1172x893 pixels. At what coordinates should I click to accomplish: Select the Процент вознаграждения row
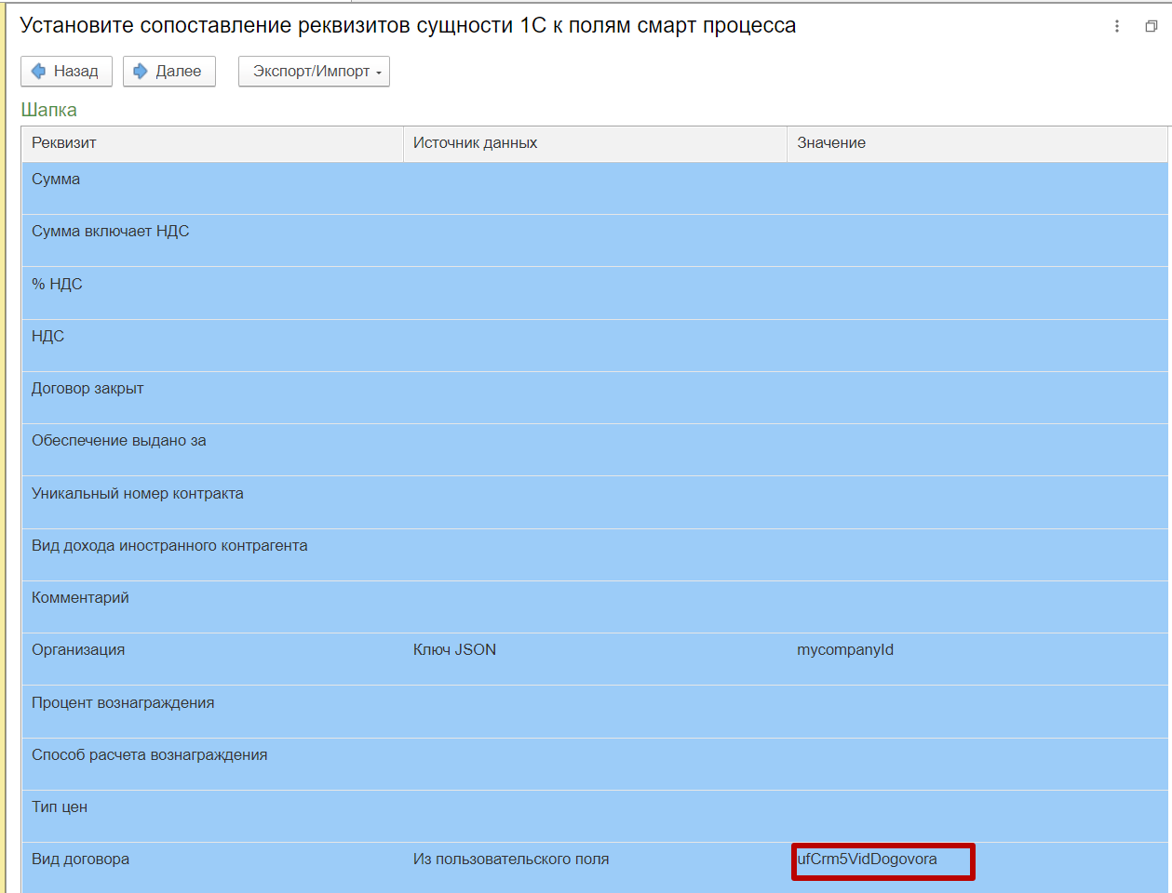123,703
